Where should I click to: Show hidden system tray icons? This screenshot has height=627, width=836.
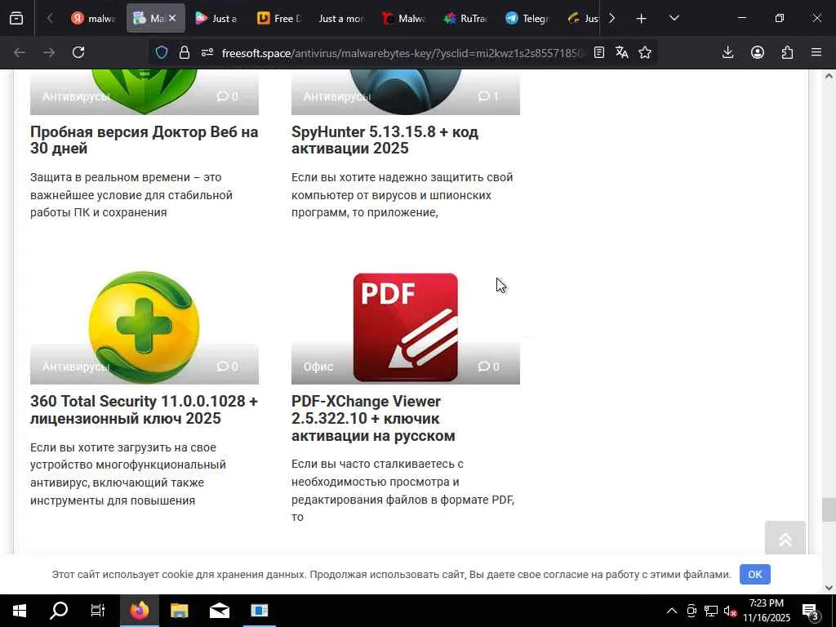pyautogui.click(x=672, y=611)
